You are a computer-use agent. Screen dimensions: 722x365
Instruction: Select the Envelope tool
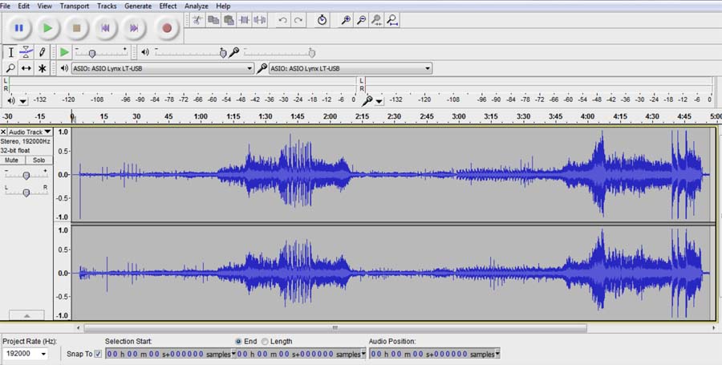point(26,52)
